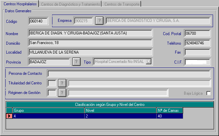Open the Régimen de Gestión lookup button
Viewport: 219px width, 136px height.
coord(62,93)
